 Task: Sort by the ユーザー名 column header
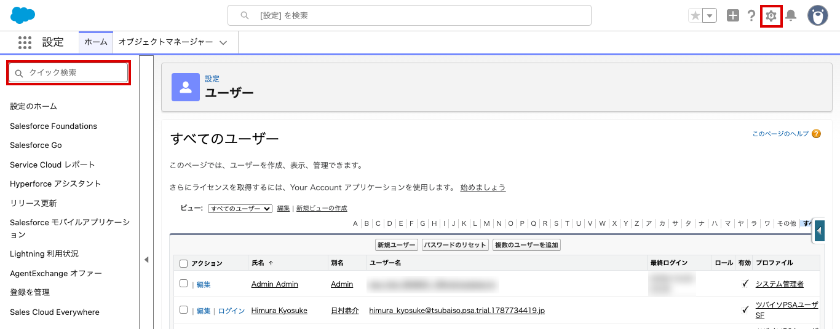click(385, 263)
